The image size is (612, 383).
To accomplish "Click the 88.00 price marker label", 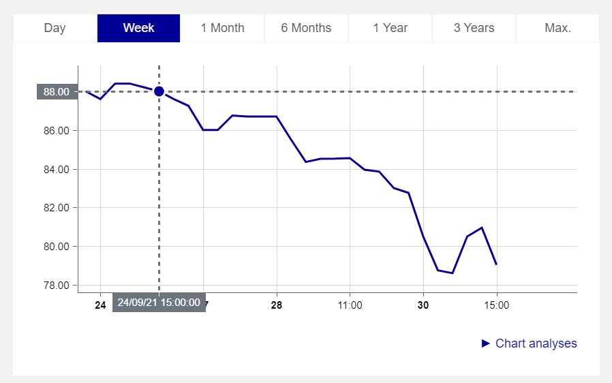I will click(57, 91).
